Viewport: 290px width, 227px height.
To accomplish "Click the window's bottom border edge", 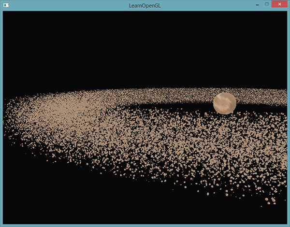I will click(145, 225).
